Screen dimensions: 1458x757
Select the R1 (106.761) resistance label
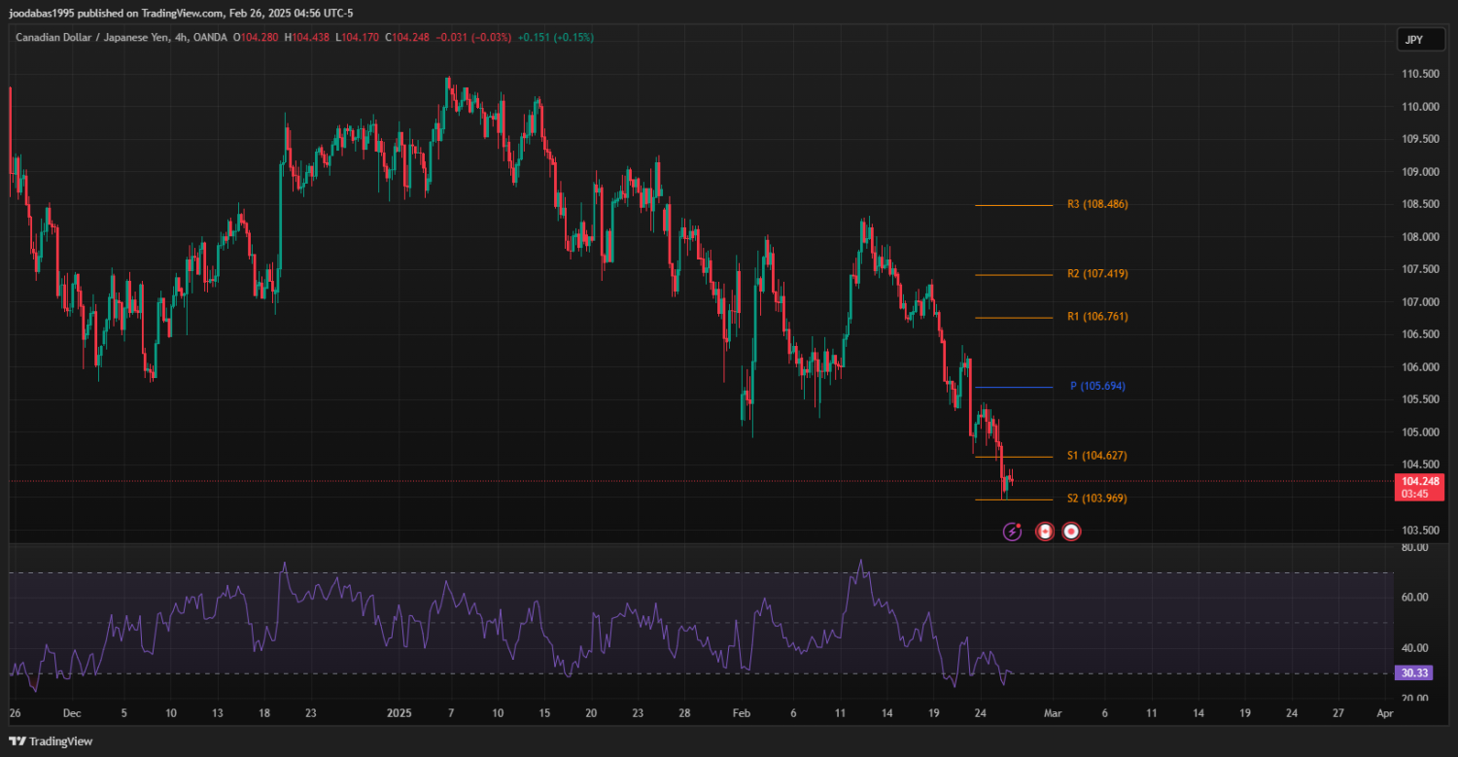click(x=1097, y=317)
